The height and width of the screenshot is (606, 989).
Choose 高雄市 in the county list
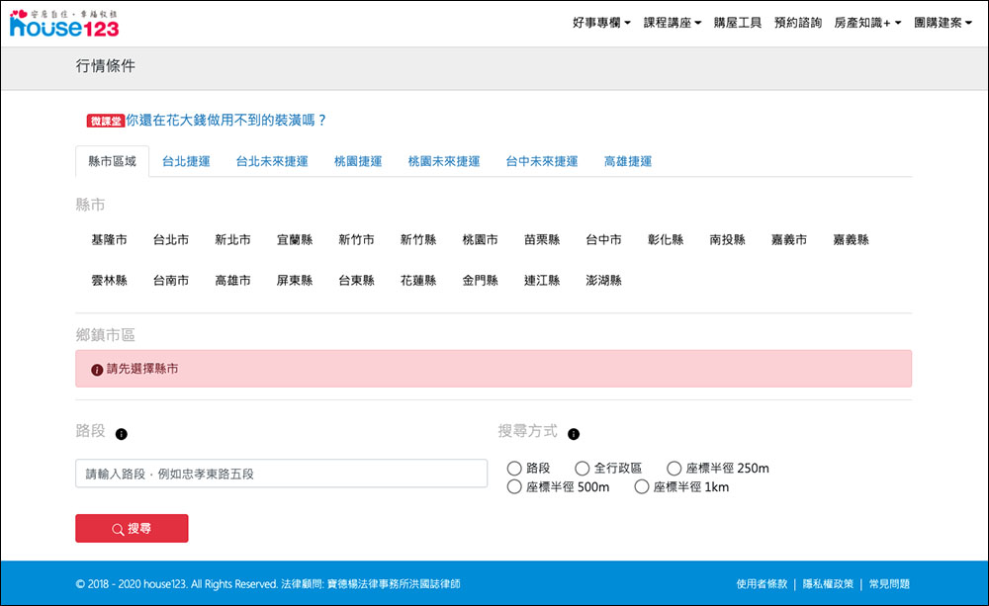(x=232, y=281)
